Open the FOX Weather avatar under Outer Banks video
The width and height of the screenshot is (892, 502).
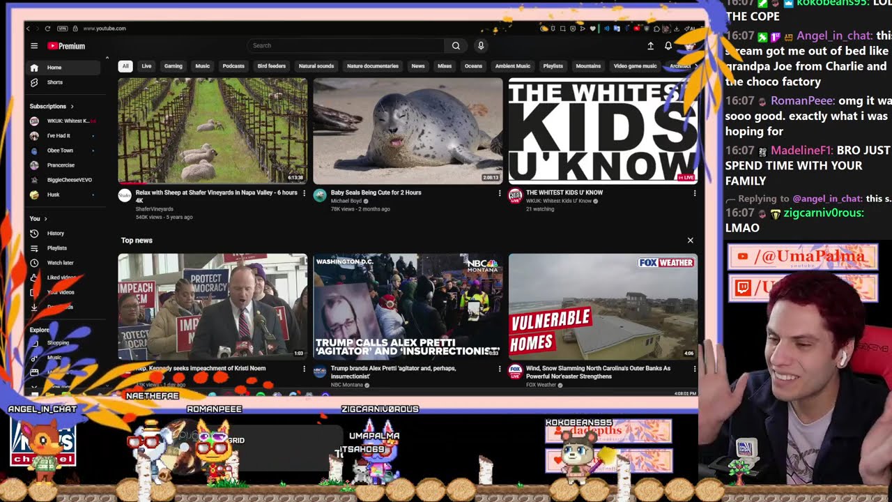click(x=515, y=372)
